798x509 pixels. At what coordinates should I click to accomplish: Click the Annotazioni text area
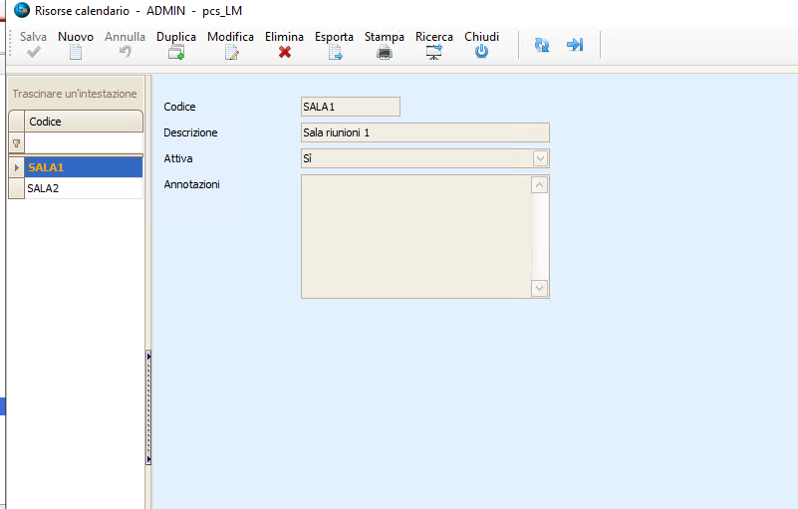416,236
